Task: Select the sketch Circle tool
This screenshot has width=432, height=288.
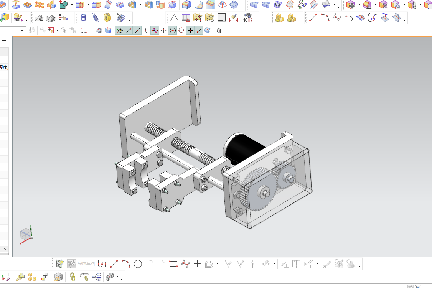Action: (138, 264)
